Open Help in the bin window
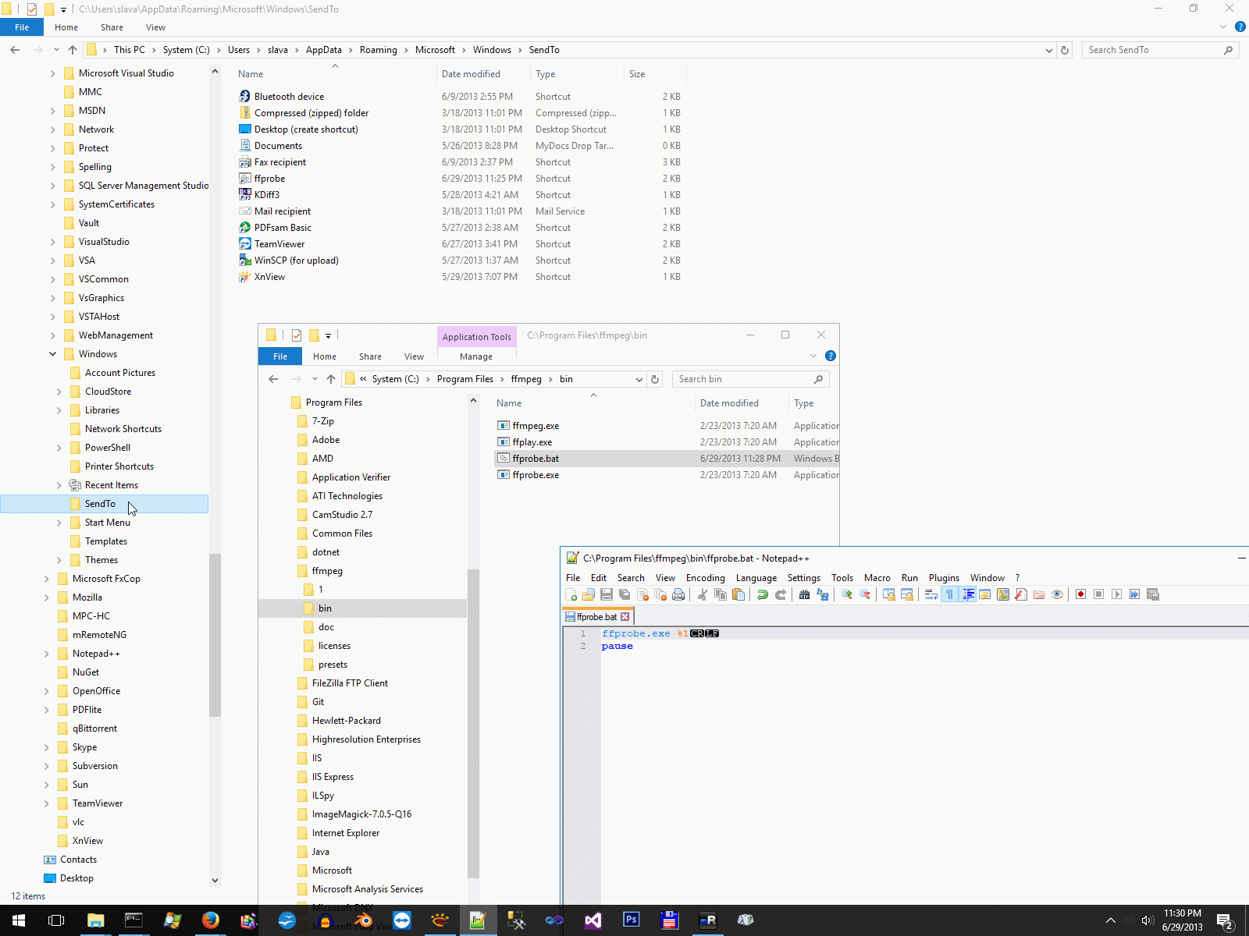Image resolution: width=1249 pixels, height=936 pixels. coord(831,356)
